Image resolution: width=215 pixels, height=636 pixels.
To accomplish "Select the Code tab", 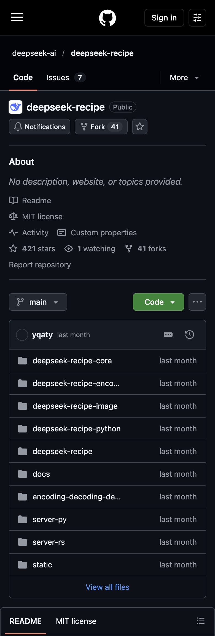I will point(23,77).
